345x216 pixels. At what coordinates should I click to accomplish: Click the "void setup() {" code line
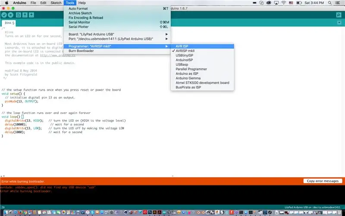[13, 94]
